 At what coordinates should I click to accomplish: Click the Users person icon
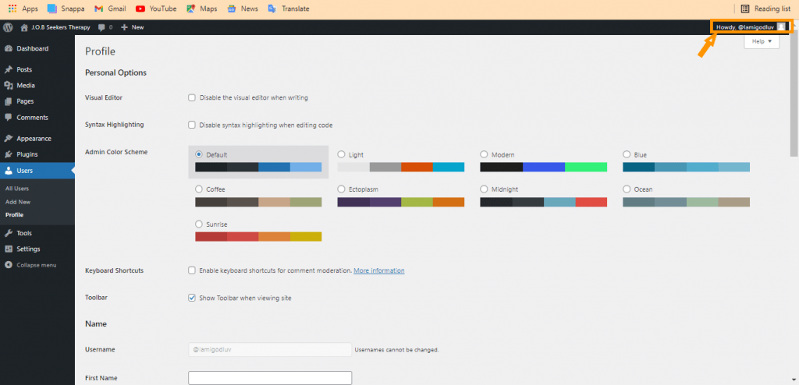(8, 171)
